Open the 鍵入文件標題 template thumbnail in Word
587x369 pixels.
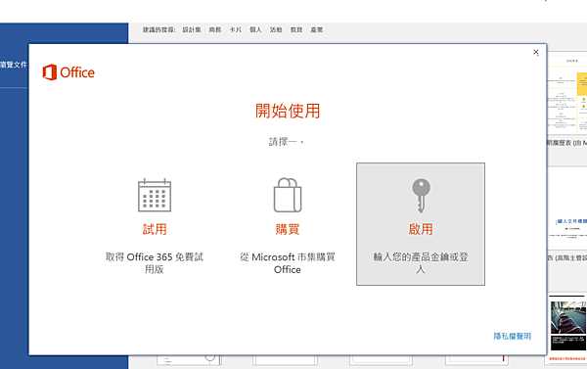click(567, 208)
